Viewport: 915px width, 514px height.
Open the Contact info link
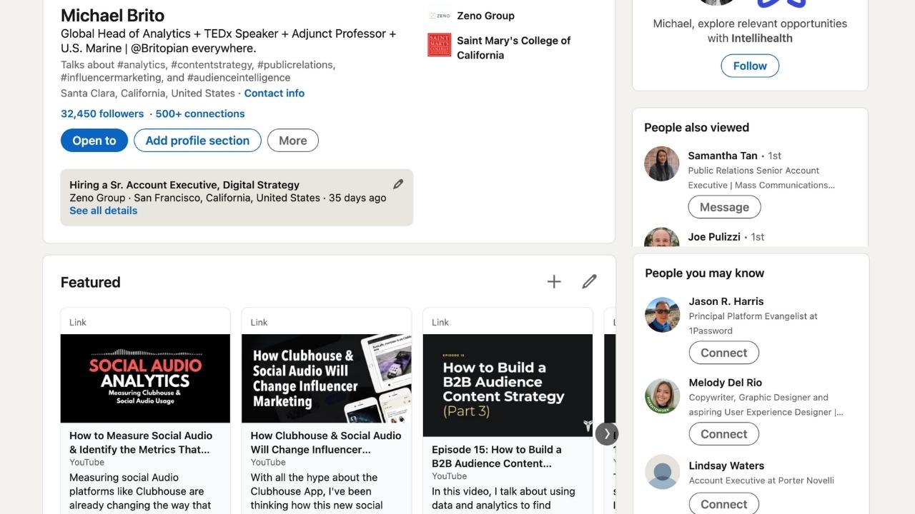coord(274,94)
